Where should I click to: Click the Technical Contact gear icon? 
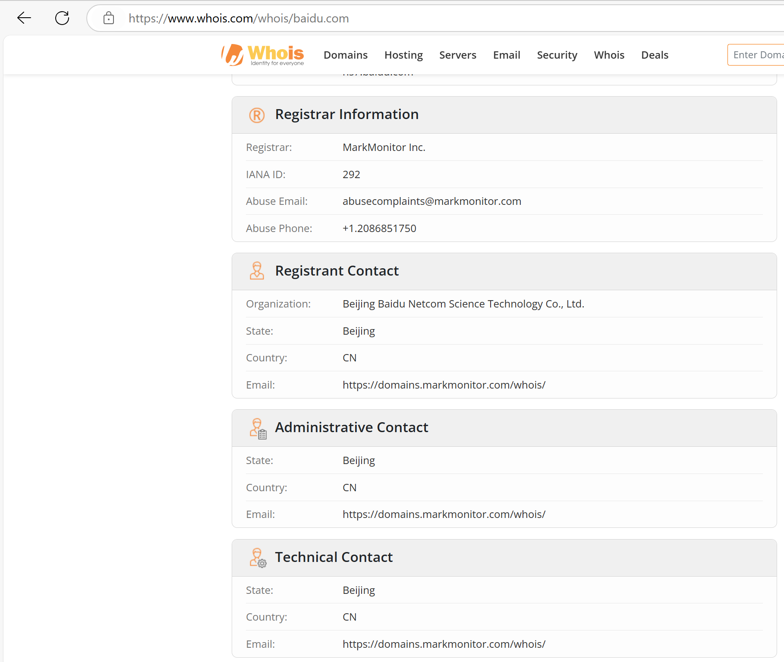[x=258, y=558]
